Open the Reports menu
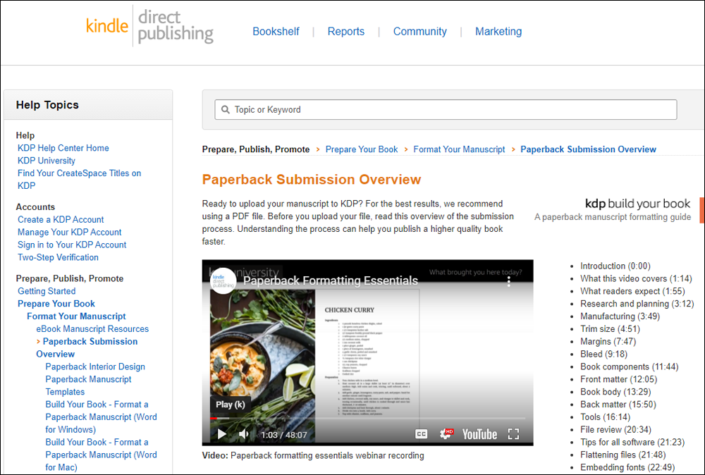The height and width of the screenshot is (475, 705). [345, 32]
